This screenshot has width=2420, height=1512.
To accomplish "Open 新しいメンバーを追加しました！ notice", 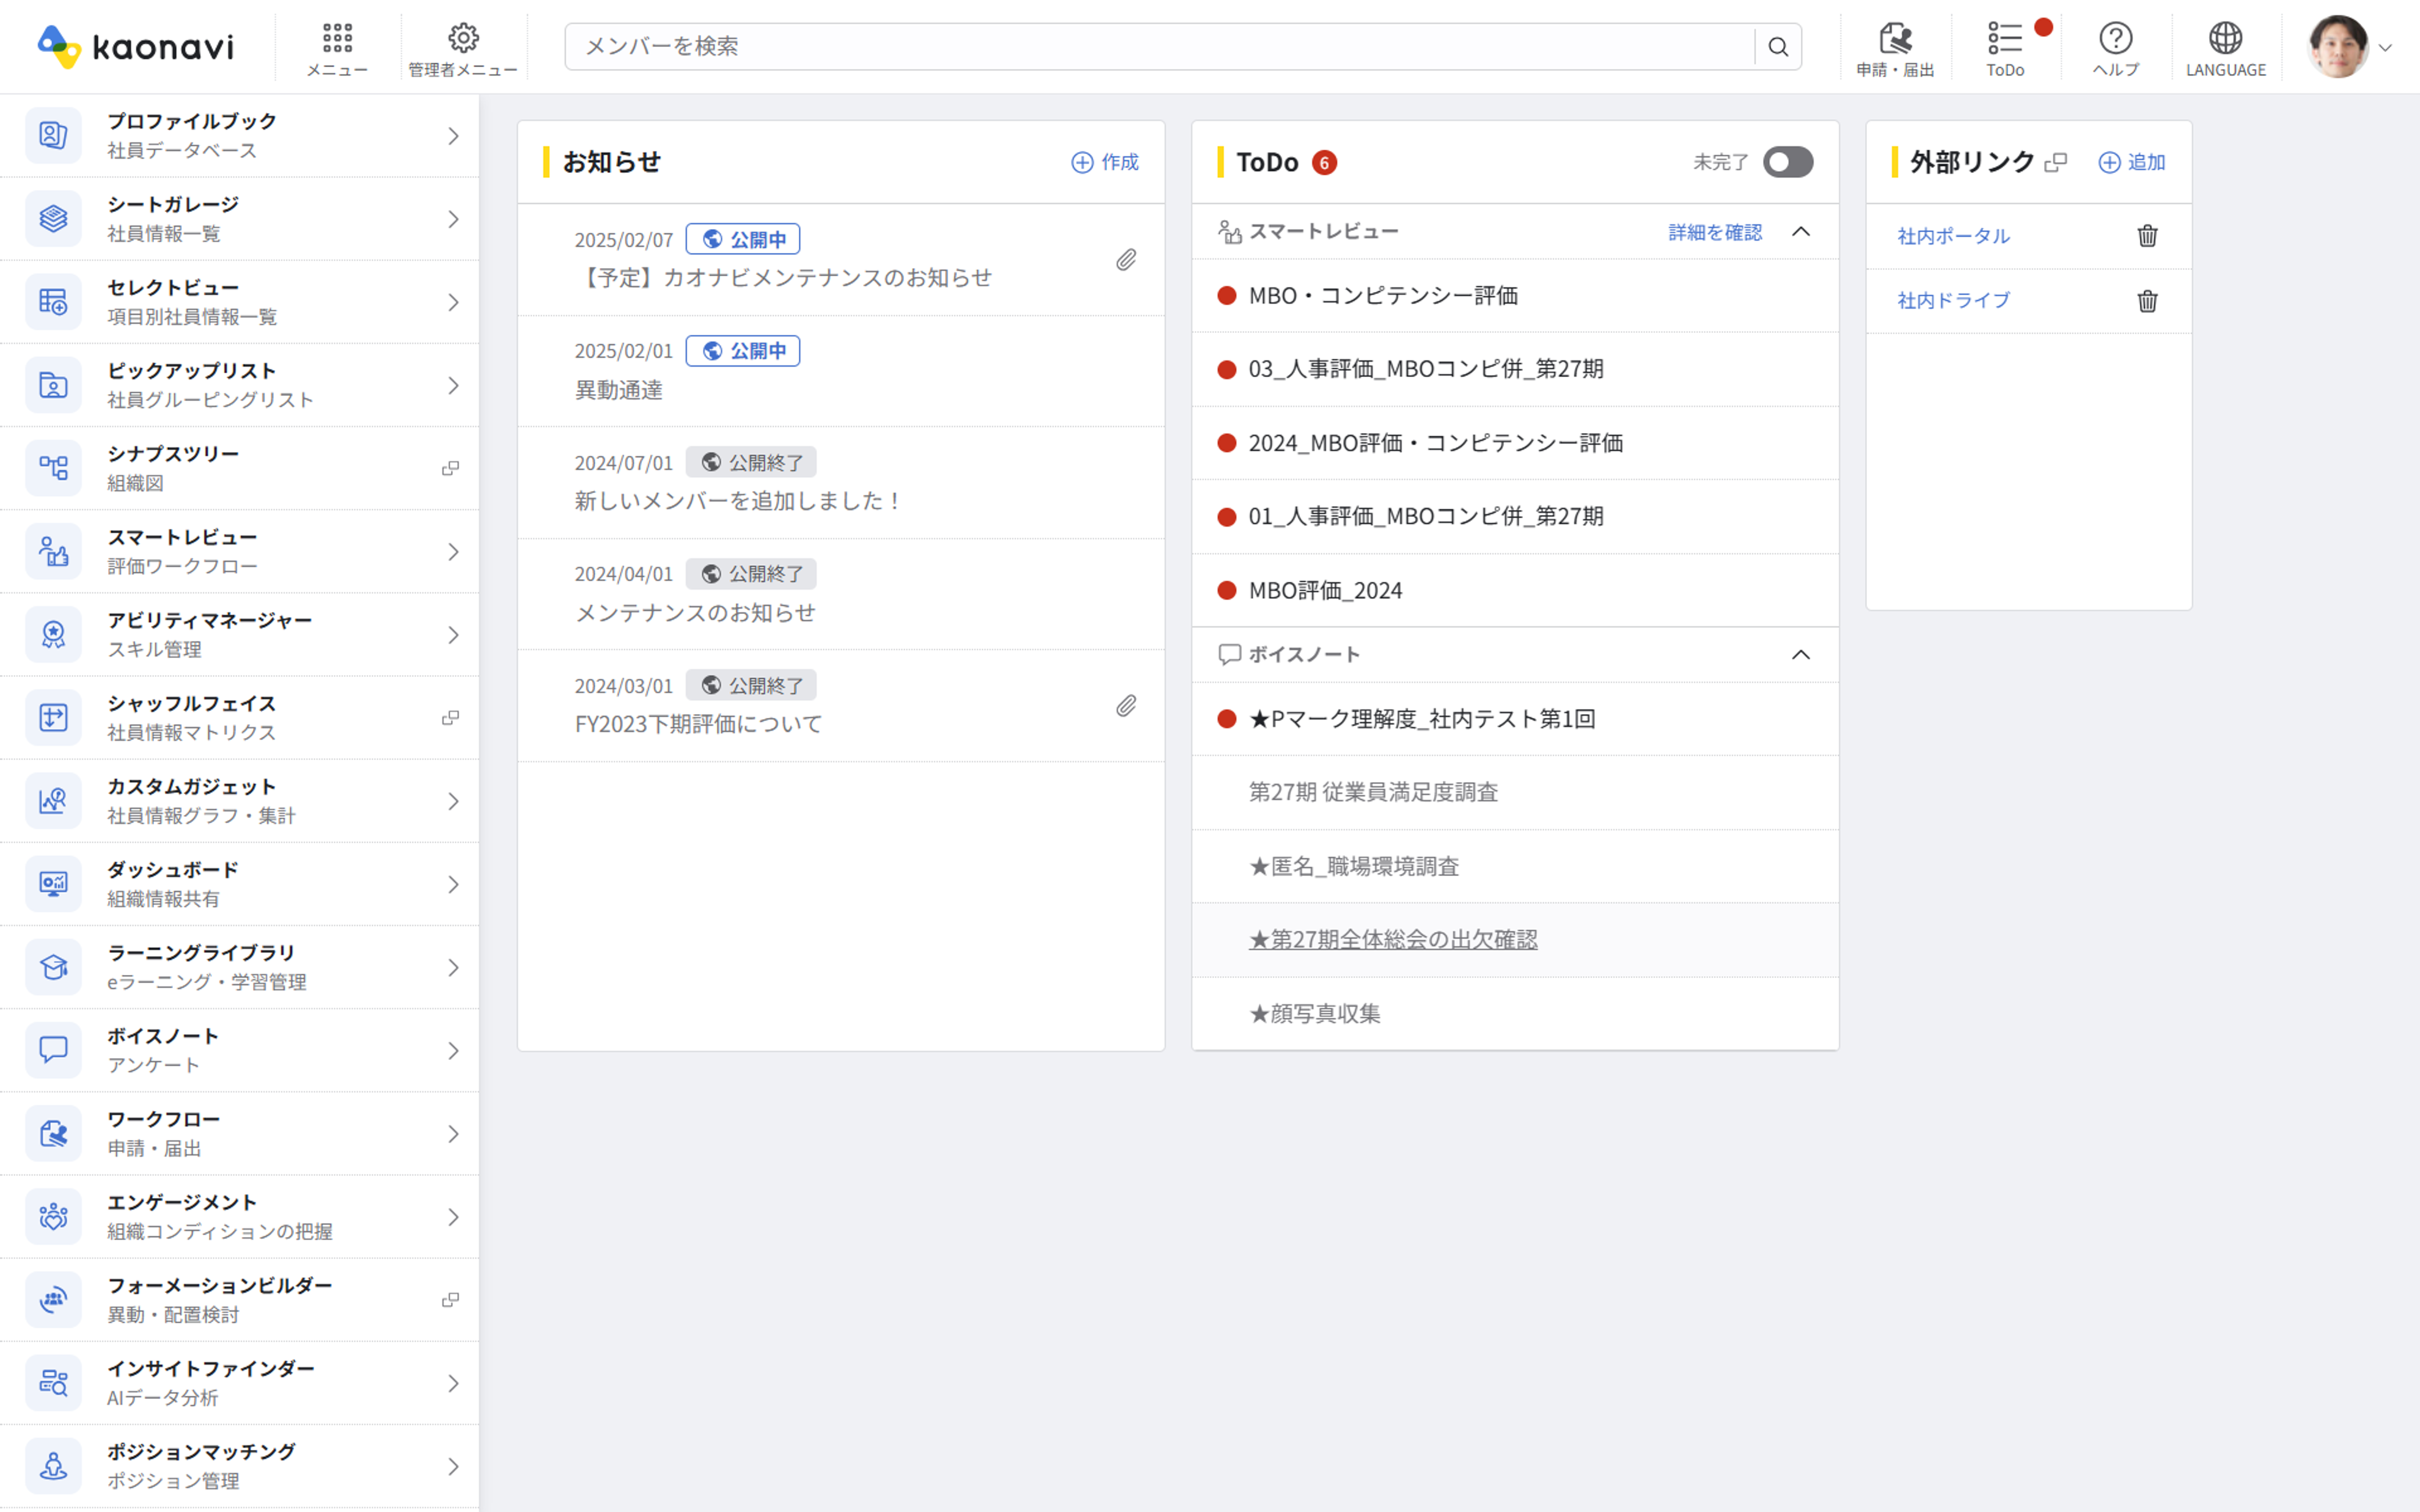I will point(739,501).
